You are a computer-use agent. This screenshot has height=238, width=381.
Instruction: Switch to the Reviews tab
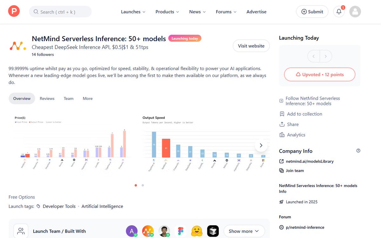tap(47, 99)
